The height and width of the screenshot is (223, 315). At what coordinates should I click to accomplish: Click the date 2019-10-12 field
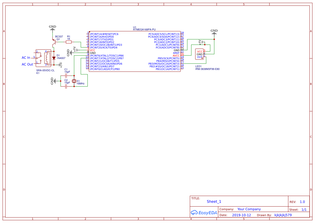242,215
